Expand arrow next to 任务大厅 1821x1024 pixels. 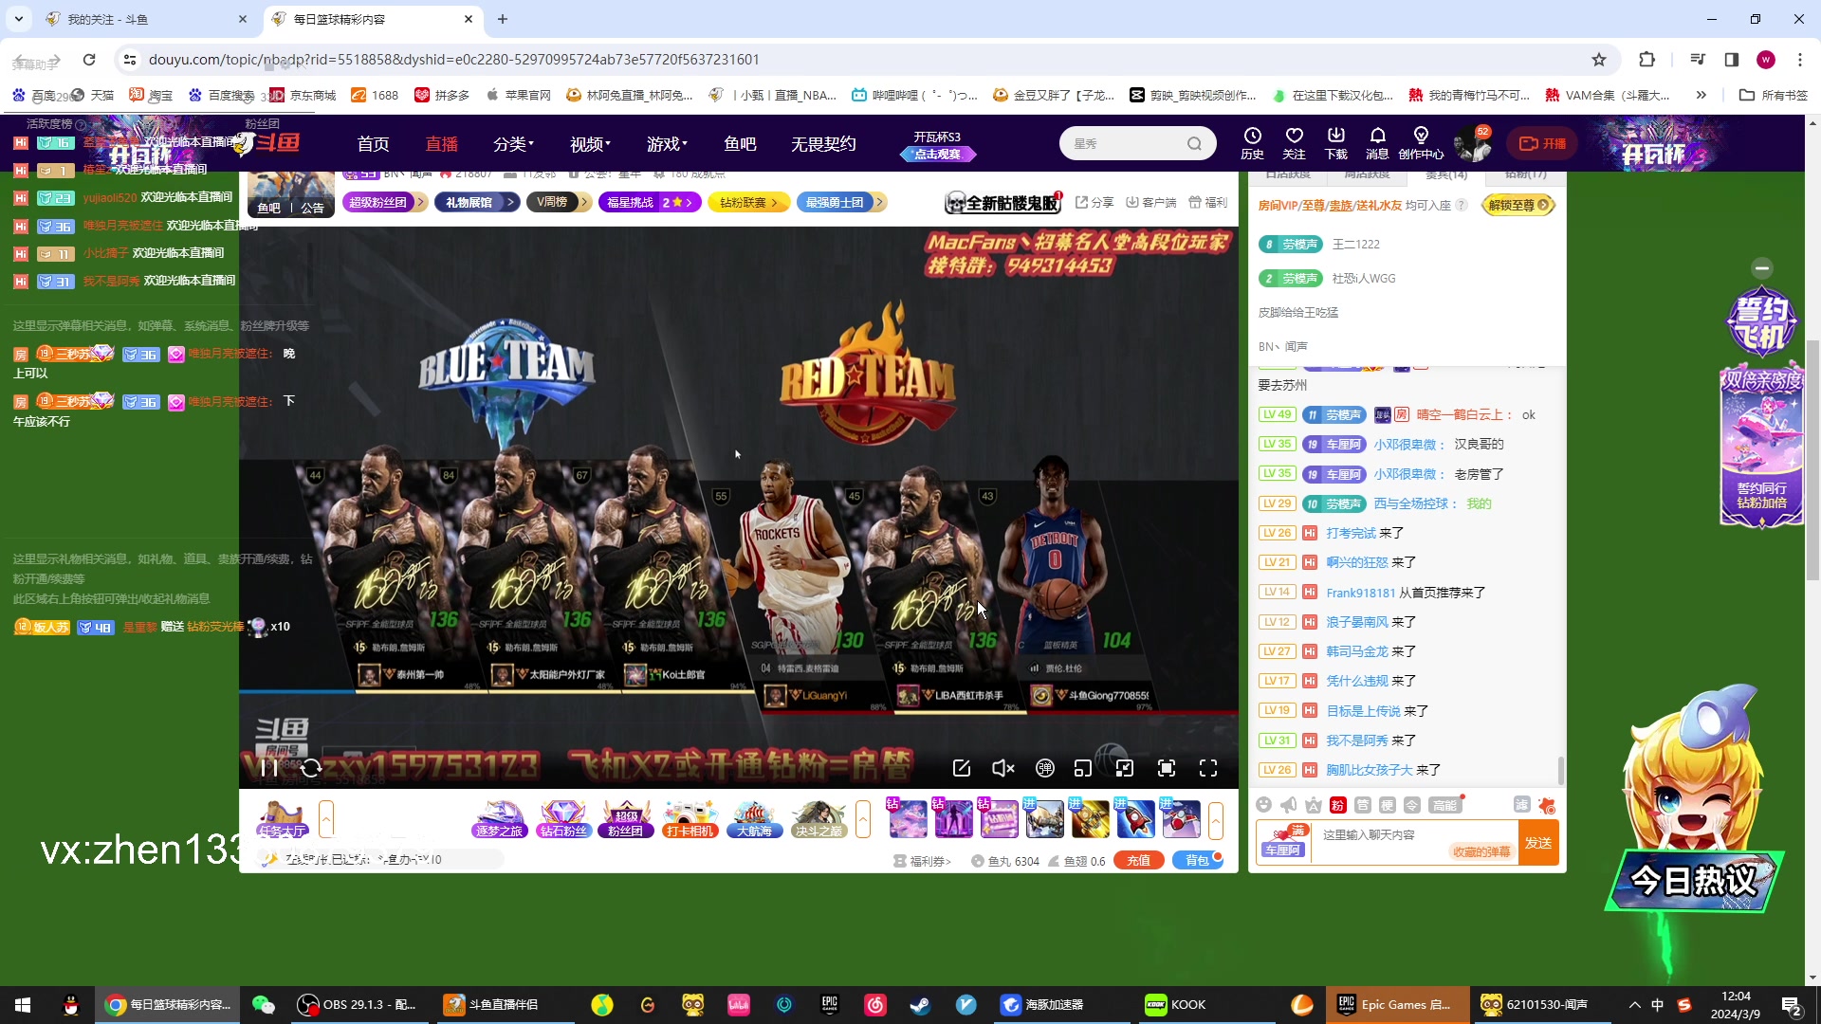tap(326, 819)
